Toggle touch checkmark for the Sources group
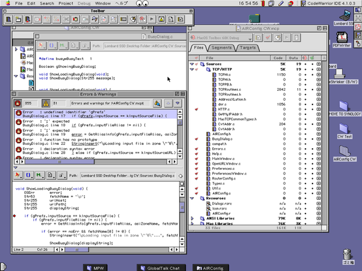The image size is (362, 271). [x=197, y=64]
